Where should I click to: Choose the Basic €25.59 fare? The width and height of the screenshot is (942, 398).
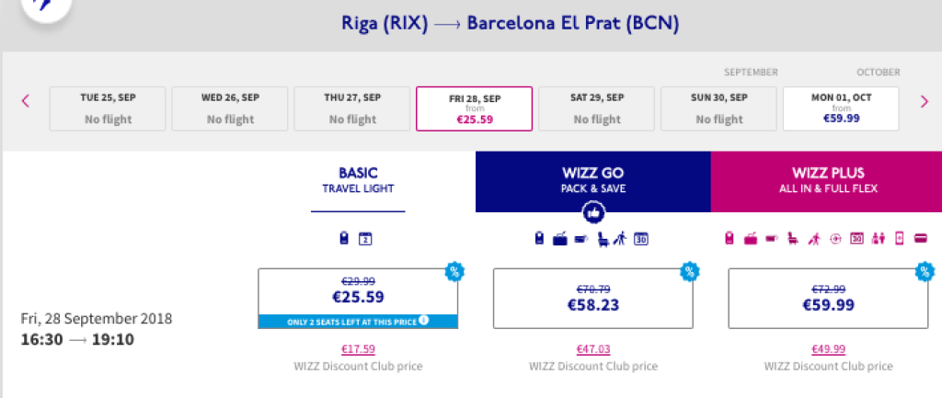(x=358, y=290)
